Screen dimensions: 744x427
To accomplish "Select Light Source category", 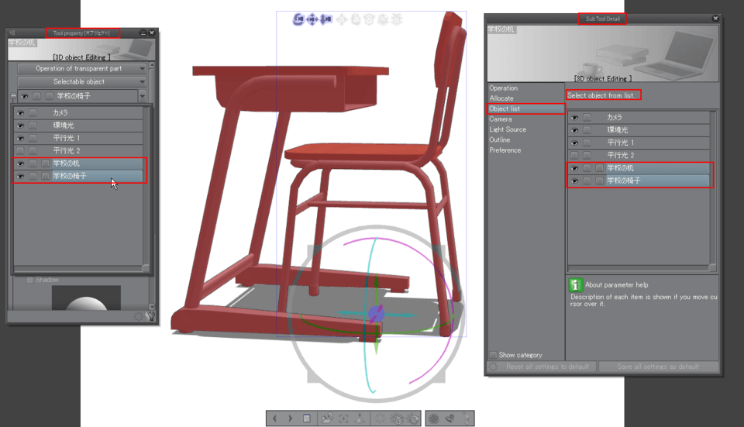I will coord(508,129).
